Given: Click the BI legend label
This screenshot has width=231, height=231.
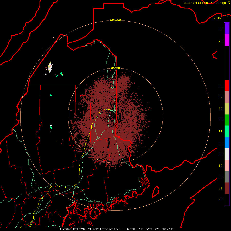Looking at the screenshot, I should 220,188.
